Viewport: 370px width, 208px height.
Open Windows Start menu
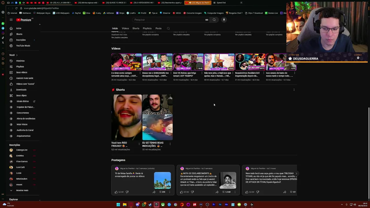[x=118, y=205]
